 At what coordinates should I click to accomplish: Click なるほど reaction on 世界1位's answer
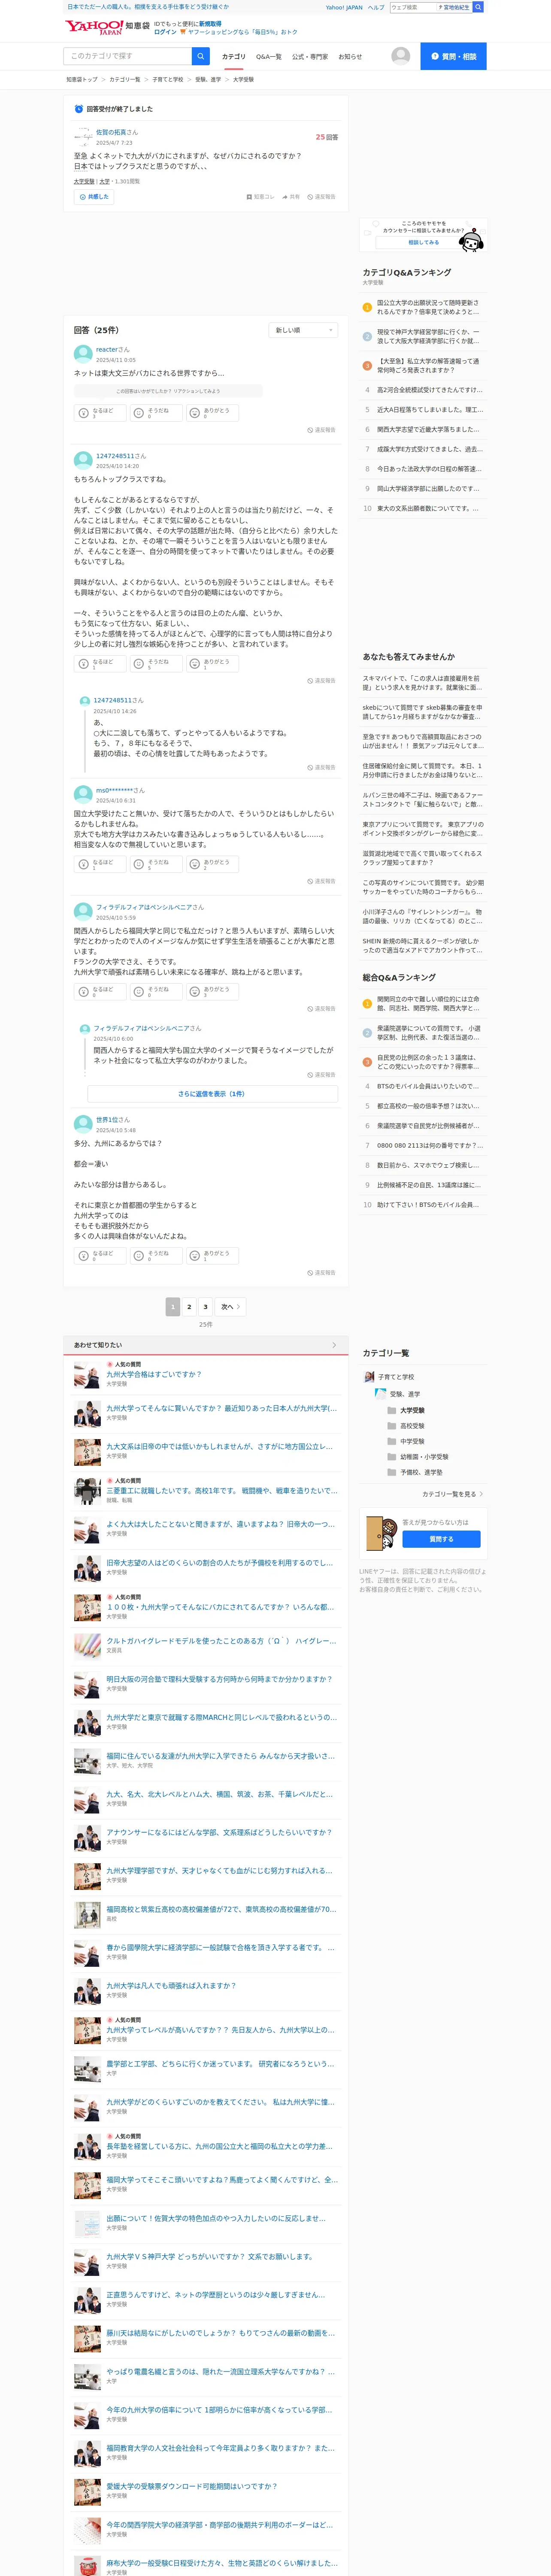(x=100, y=1255)
